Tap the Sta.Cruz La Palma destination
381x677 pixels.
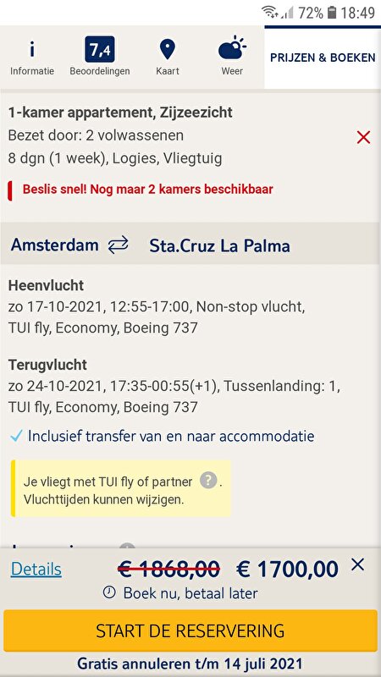click(219, 245)
